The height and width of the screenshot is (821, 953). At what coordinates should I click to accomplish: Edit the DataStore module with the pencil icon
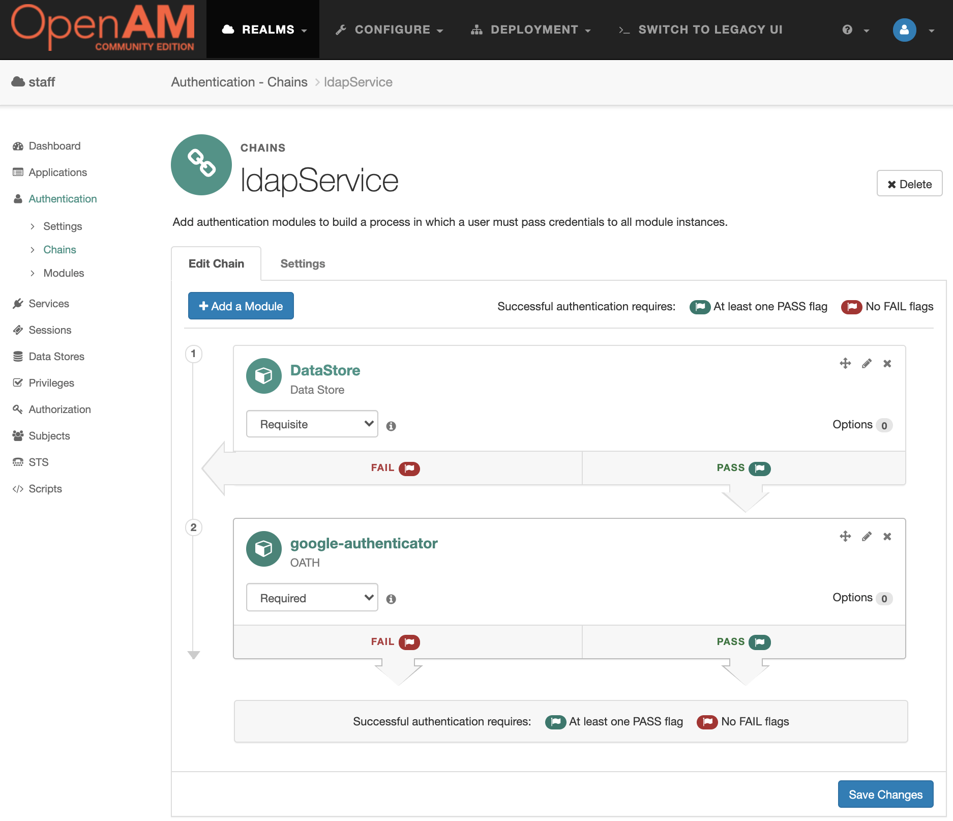tap(866, 363)
